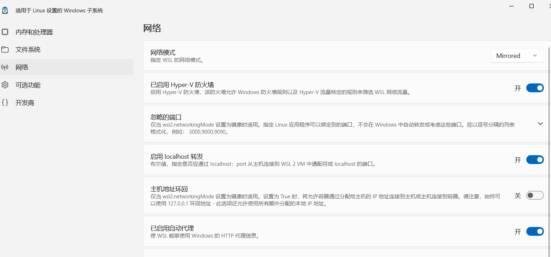Click the right-side scrollbar
The height and width of the screenshot is (257, 551).
[549, 141]
